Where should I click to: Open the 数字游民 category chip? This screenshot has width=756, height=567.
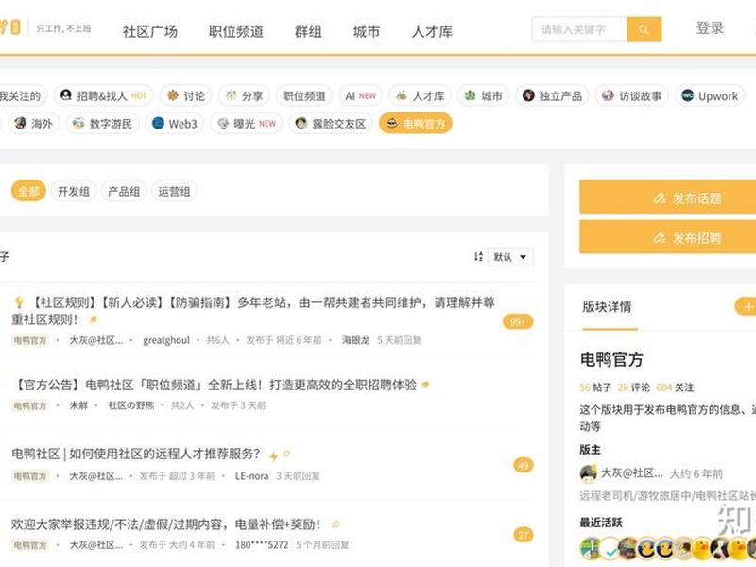(x=102, y=124)
